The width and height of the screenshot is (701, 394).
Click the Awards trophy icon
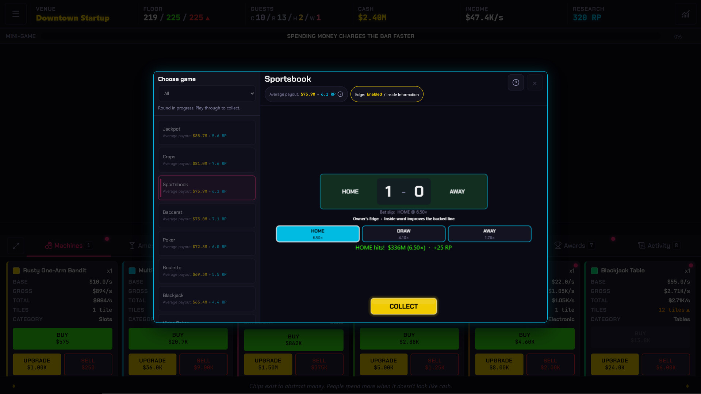558,246
